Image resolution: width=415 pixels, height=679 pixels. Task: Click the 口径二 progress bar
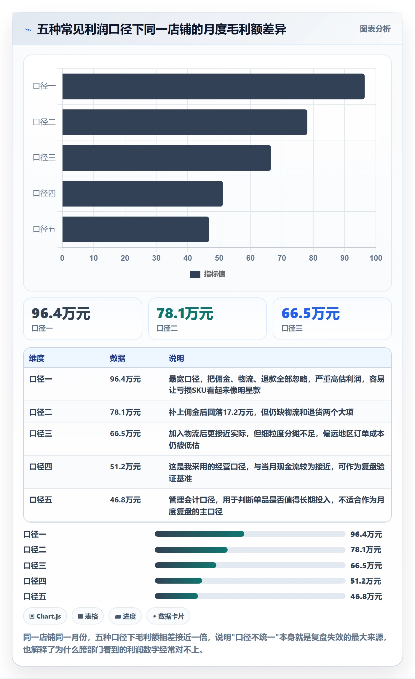[250, 550]
